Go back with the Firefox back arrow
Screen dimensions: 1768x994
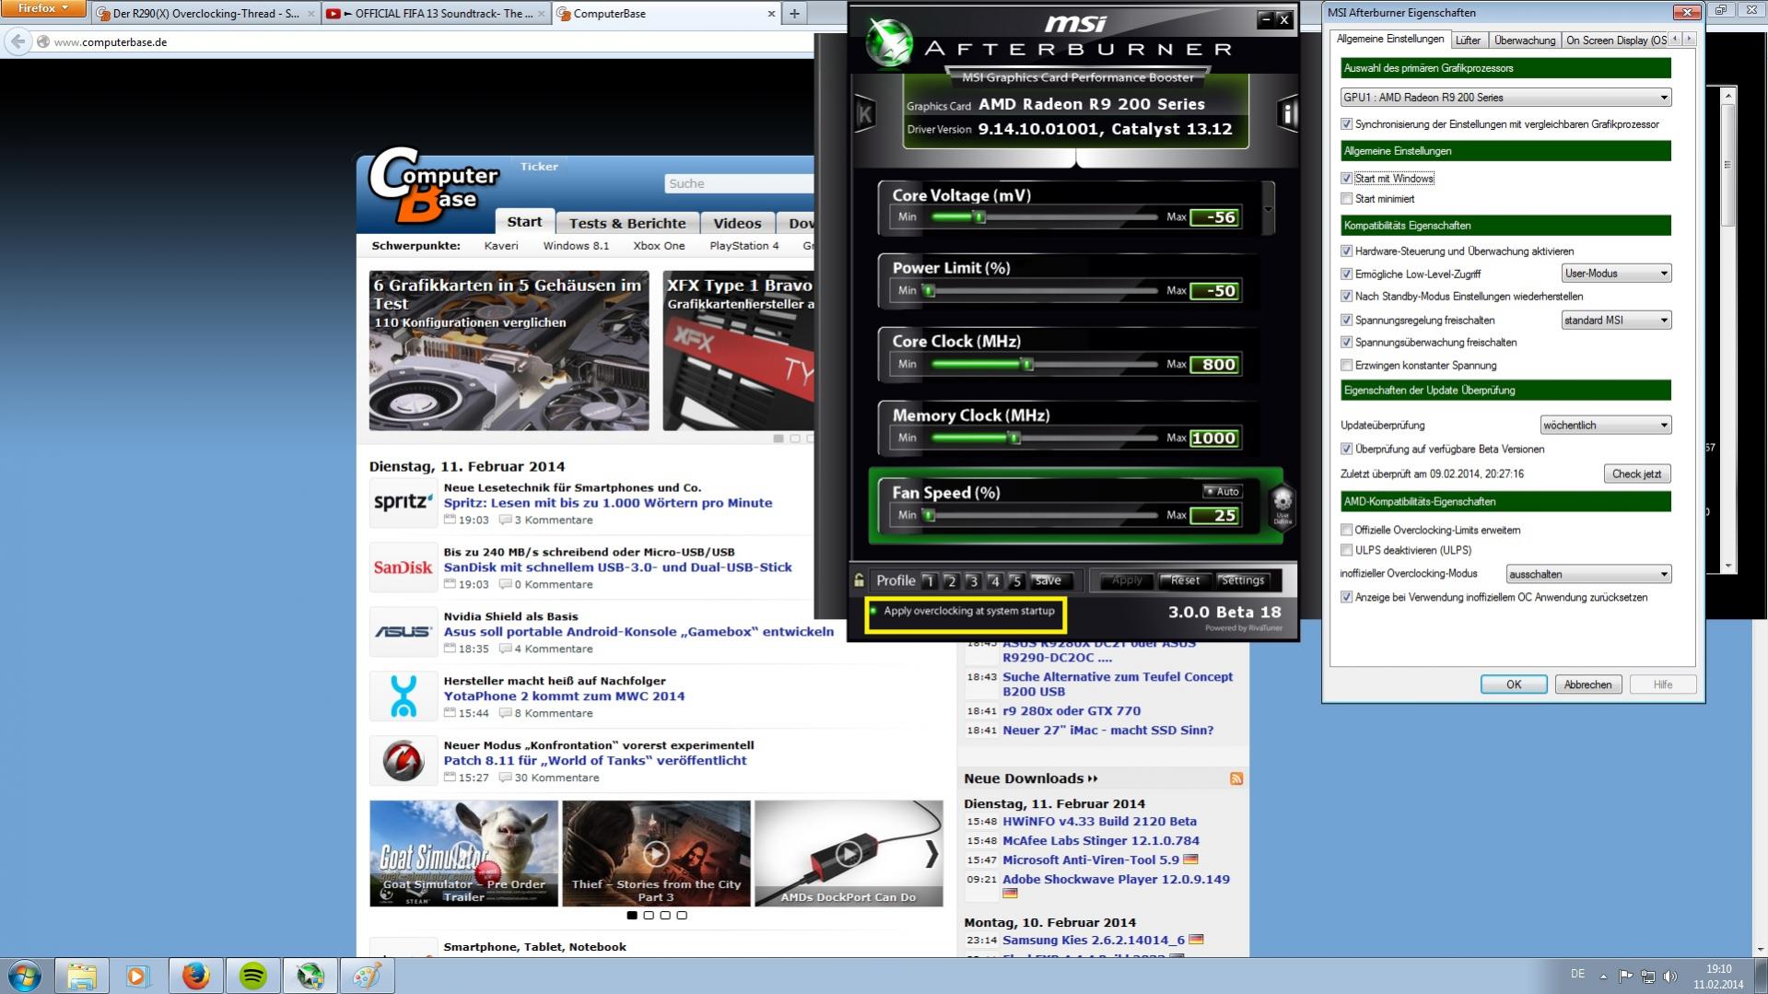pyautogui.click(x=18, y=41)
